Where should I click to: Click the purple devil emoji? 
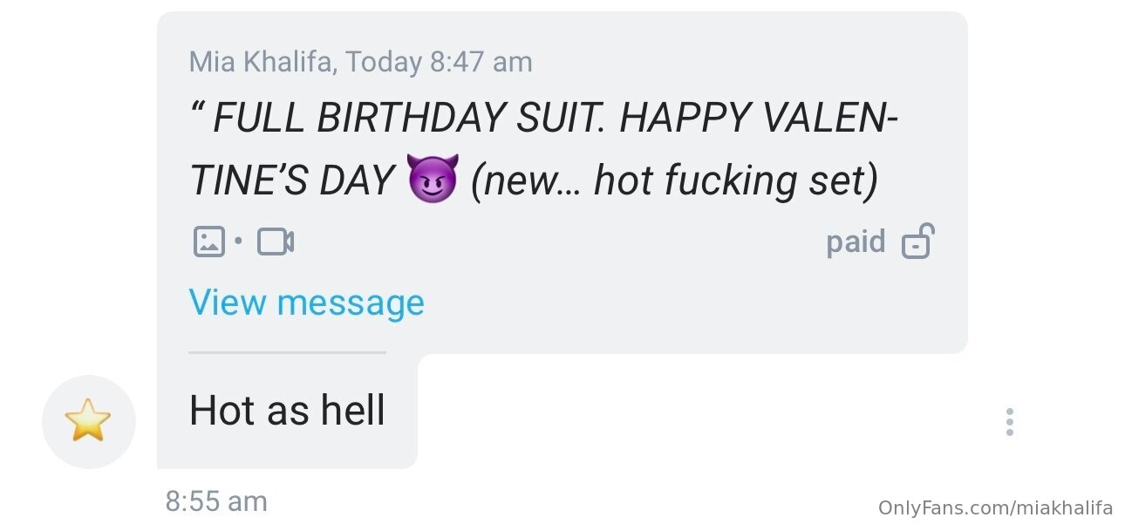click(432, 180)
